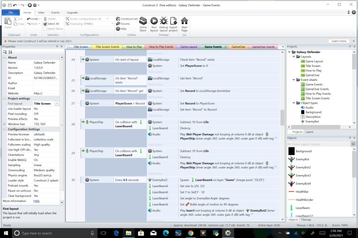The image size is (358, 238).
Task: Click the Delete trash icon
Action: tap(45, 19)
